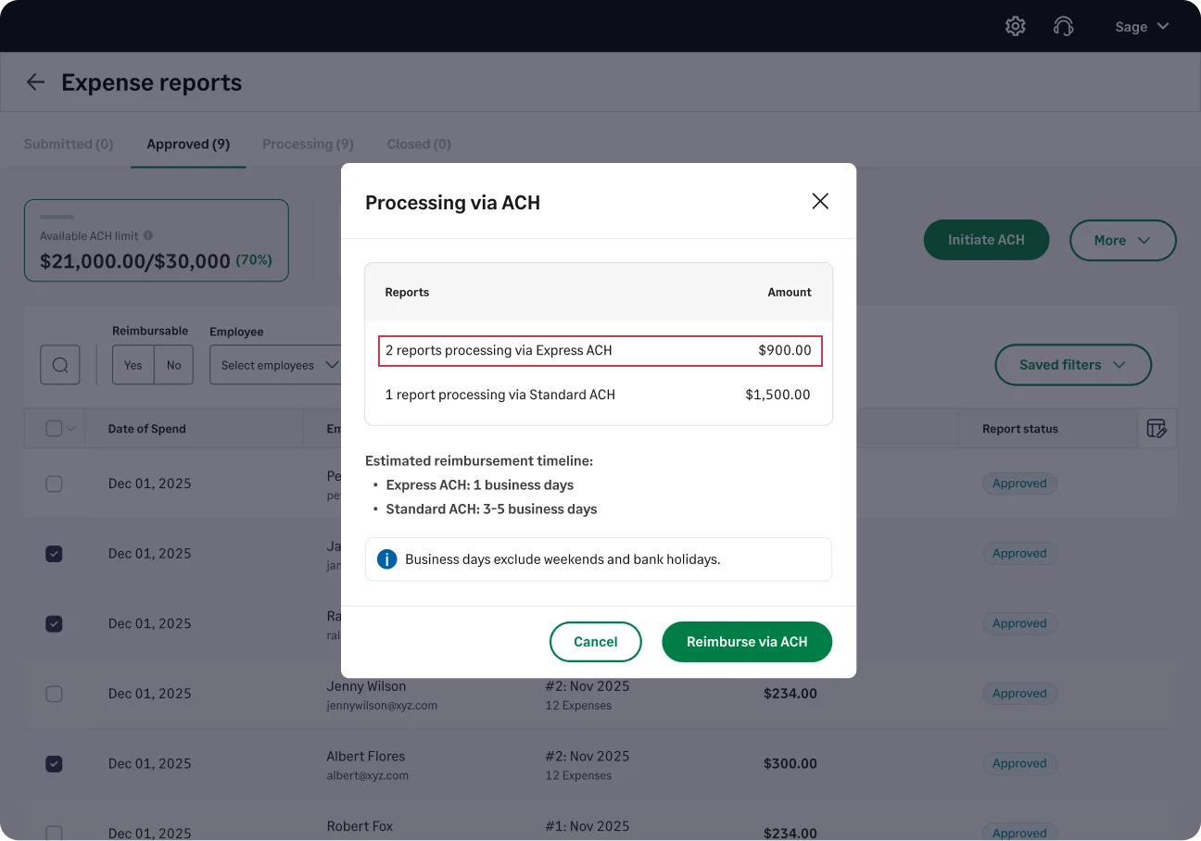1201x841 pixels.
Task: Uncheck Albert Flores' row checkbox
Action: 53,763
